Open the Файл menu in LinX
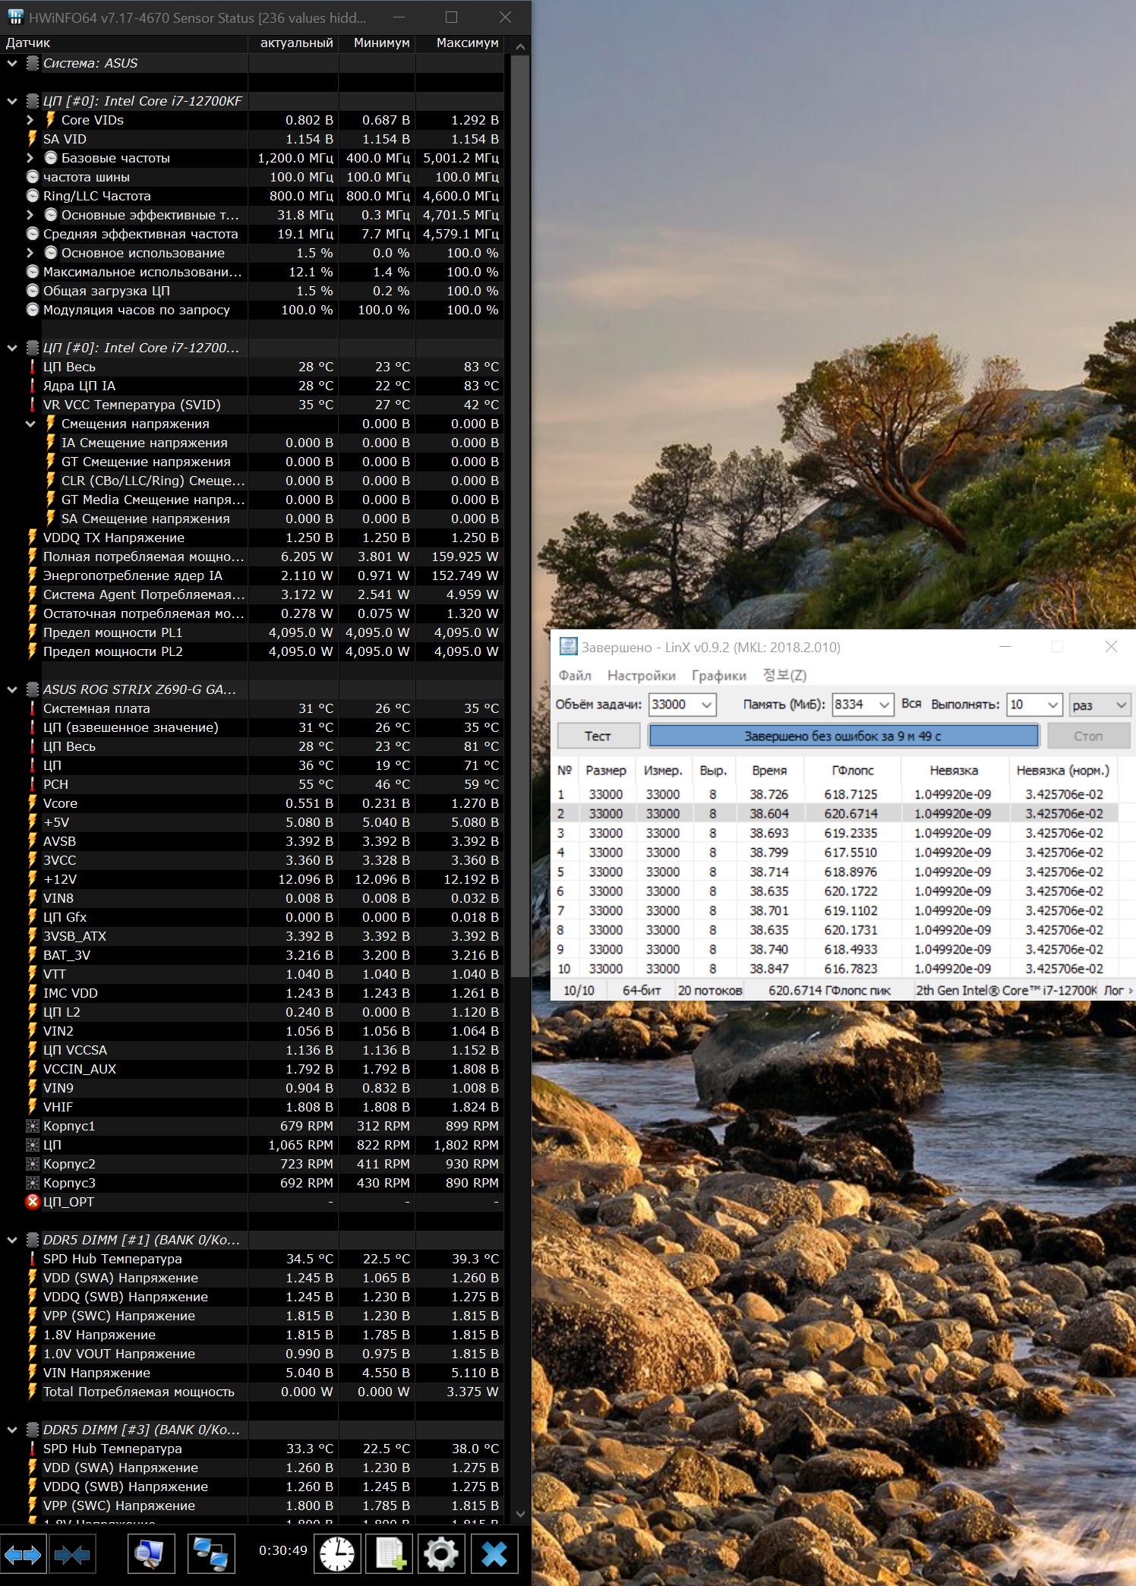Viewport: 1136px width, 1586px height. click(x=575, y=676)
